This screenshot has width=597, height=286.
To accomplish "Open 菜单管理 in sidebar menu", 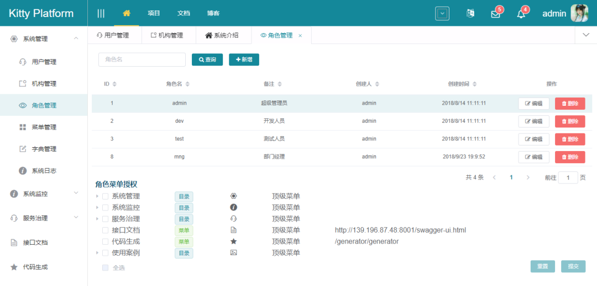I will tap(44, 127).
